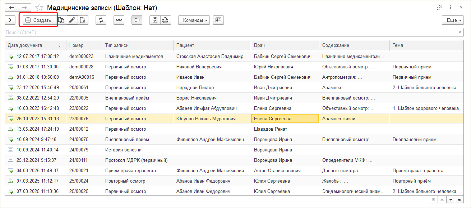This screenshot has width=471, height=208.
Task: Click the copy document icon next to Создать
Action: pos(62,20)
